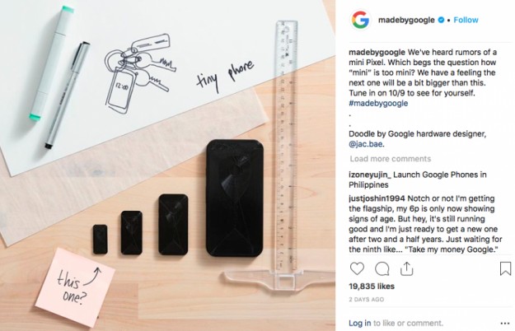The height and width of the screenshot is (331, 515).
Task: Open izoneyujin_ commenter profile
Action: [x=370, y=175]
